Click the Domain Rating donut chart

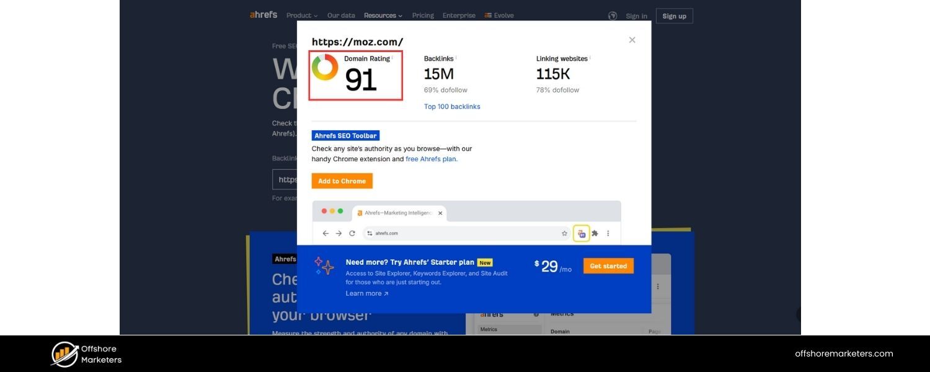click(325, 67)
